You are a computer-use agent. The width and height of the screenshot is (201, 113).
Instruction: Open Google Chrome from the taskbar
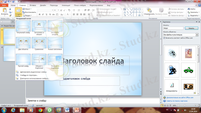point(40,110)
